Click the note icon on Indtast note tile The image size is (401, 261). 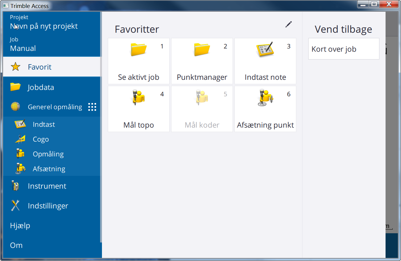click(265, 49)
